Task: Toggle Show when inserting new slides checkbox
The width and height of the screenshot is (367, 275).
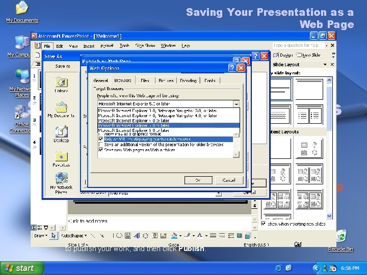Action: click(264, 224)
